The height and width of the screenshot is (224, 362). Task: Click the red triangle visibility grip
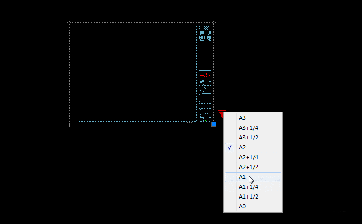point(221,113)
